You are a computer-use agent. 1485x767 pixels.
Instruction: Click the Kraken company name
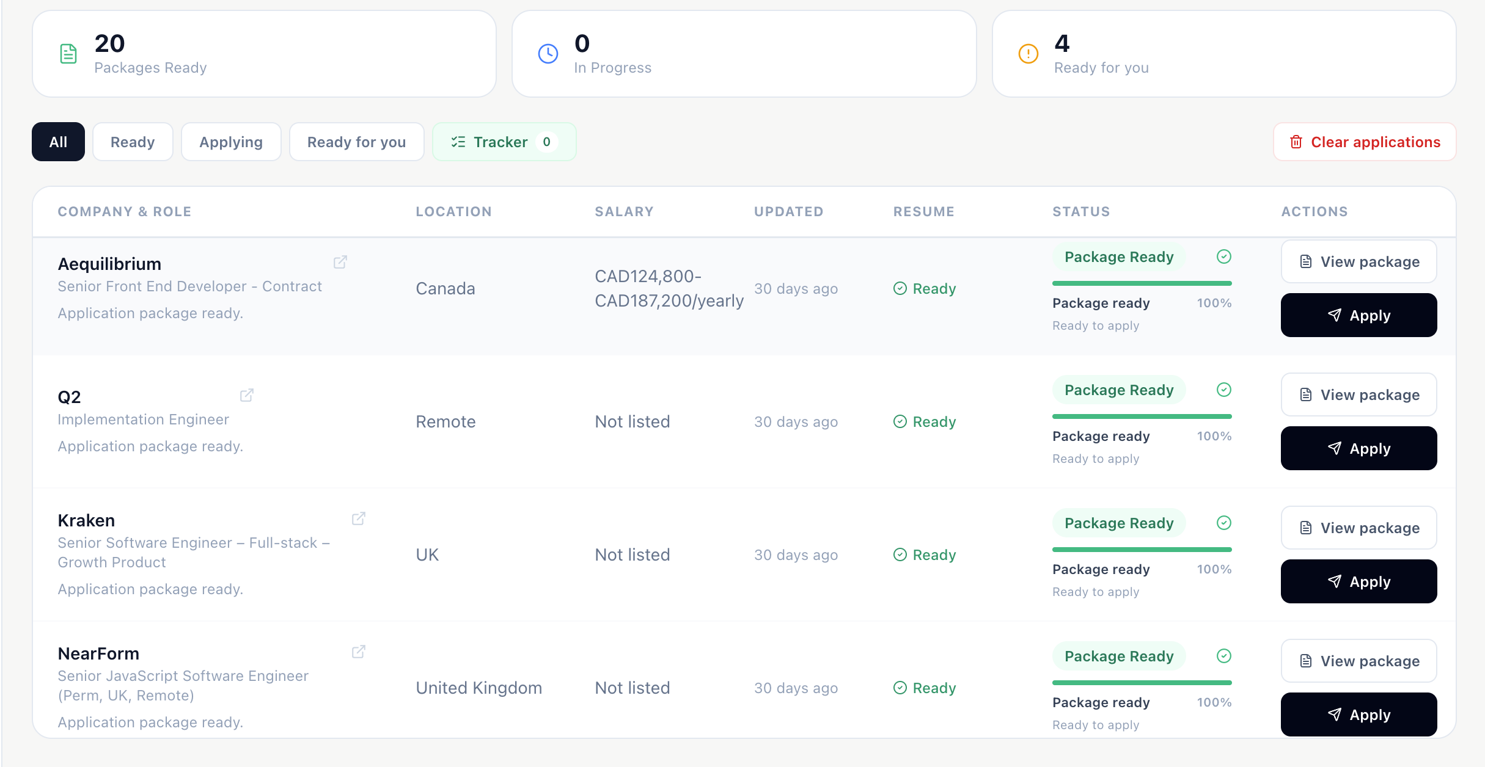click(86, 520)
